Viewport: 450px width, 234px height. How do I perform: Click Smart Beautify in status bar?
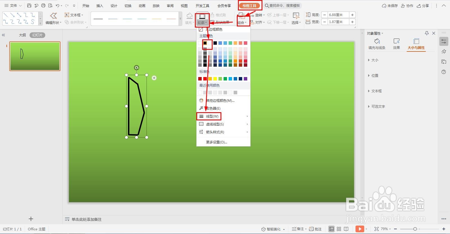[x=273, y=229]
